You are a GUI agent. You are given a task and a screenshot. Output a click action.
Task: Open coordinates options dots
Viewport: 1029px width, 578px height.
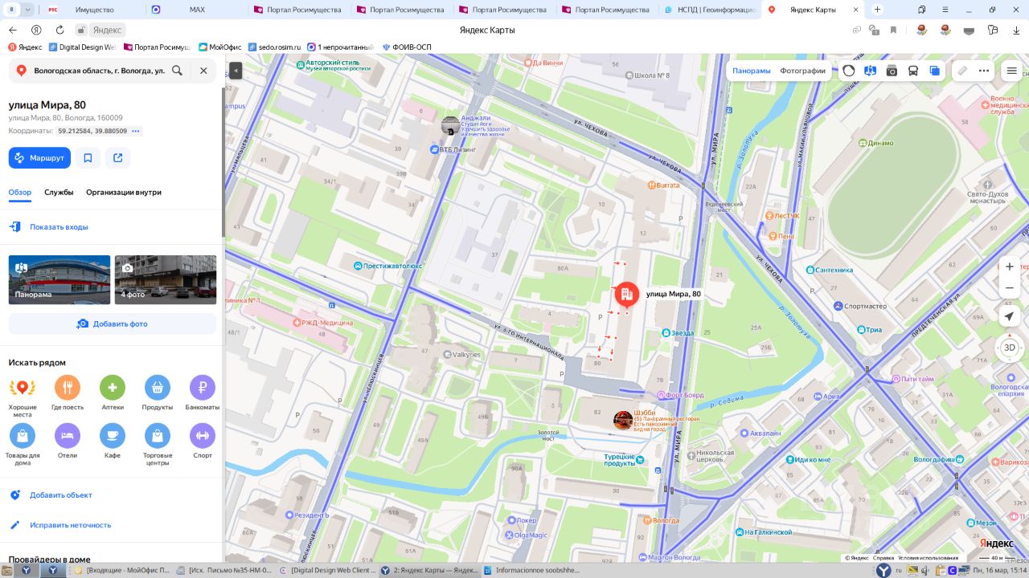(135, 131)
